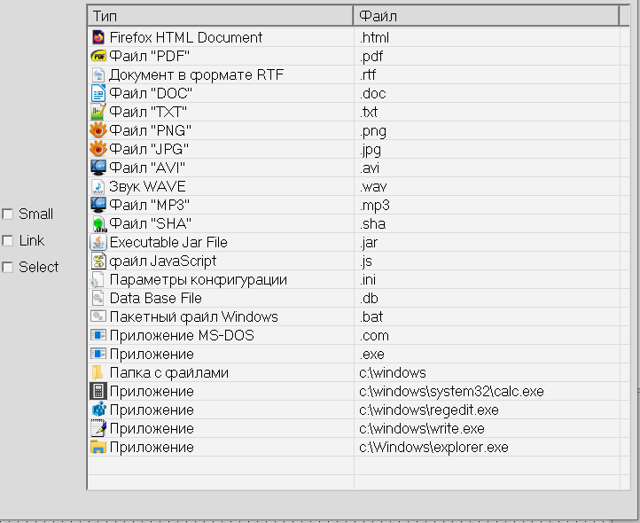The width and height of the screenshot is (640, 523).
Task: Click the regedit.exe application icon
Action: (98, 410)
